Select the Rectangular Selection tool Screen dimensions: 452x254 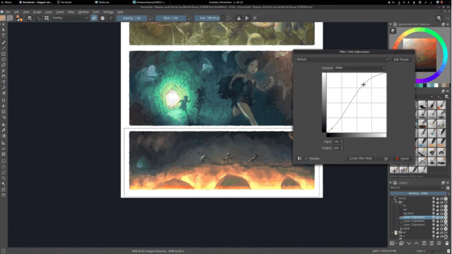click(3, 161)
